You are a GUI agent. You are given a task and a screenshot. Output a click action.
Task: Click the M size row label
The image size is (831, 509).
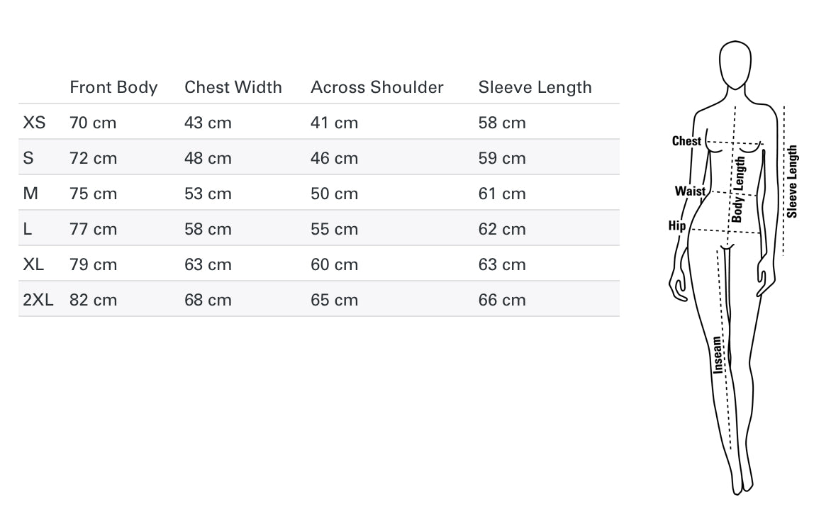tap(30, 194)
